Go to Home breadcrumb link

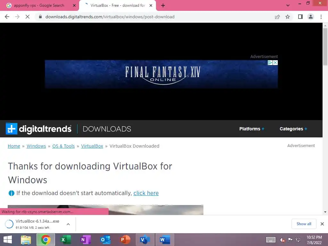(x=14, y=146)
